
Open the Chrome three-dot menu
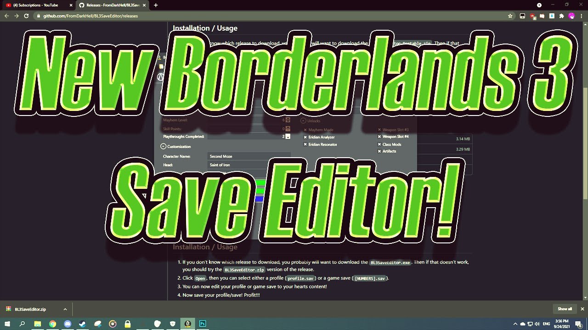click(x=582, y=16)
